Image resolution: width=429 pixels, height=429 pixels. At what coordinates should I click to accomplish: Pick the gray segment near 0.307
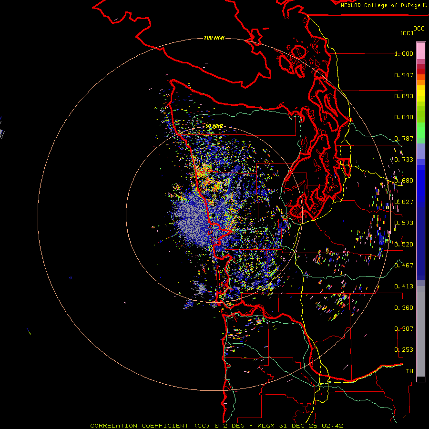coord(421,331)
